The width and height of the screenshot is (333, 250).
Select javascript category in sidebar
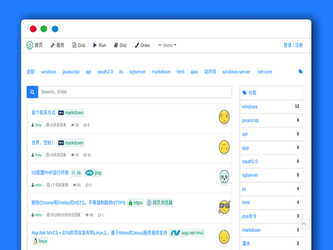click(251, 120)
